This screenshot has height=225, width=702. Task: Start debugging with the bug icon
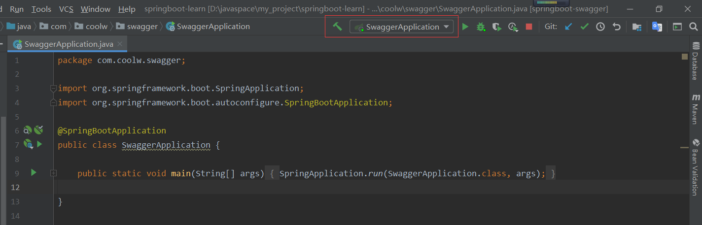[481, 27]
